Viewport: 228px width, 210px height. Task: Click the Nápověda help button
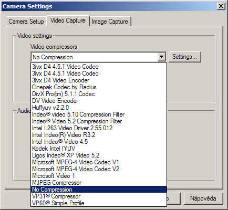pyautogui.click(x=203, y=198)
